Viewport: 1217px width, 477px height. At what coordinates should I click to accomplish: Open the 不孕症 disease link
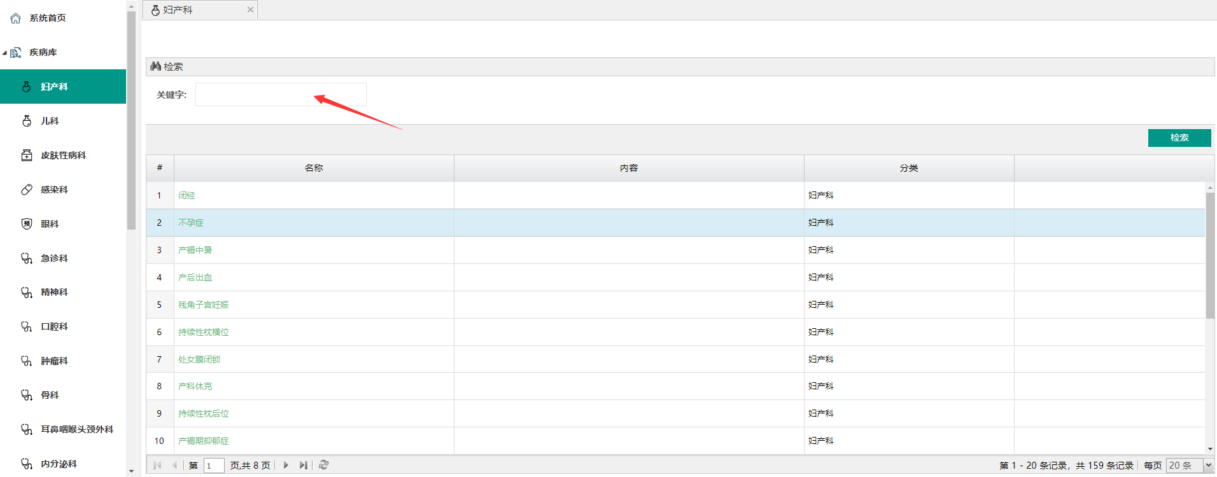[191, 223]
